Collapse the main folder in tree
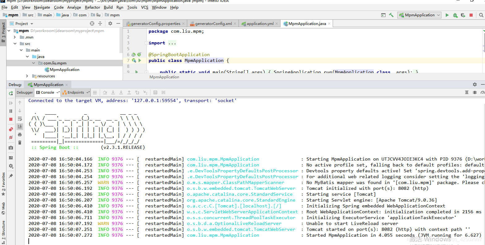The width and height of the screenshot is (485, 245). (21, 50)
